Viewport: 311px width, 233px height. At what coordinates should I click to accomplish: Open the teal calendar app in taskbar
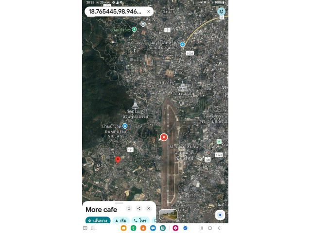[x=163, y=228]
